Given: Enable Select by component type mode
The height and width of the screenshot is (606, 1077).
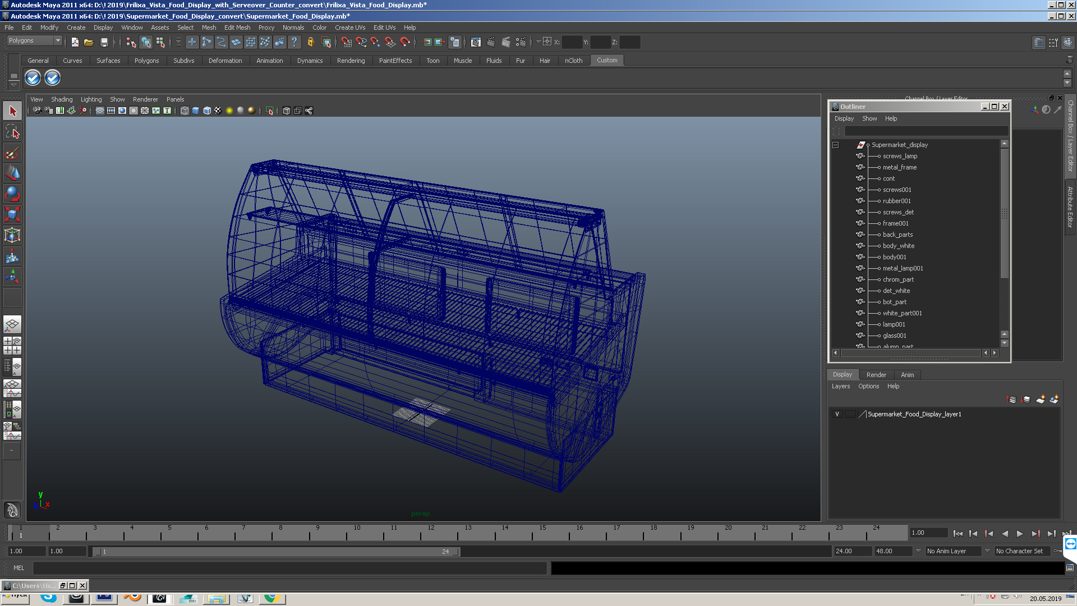Looking at the screenshot, I should click(160, 42).
